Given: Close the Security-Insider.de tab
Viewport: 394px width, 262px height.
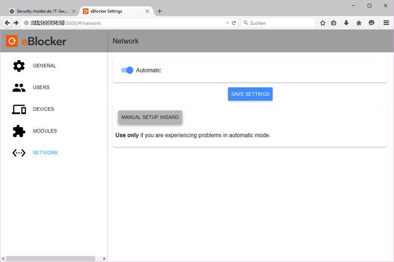Looking at the screenshot, I should pyautogui.click(x=73, y=11).
